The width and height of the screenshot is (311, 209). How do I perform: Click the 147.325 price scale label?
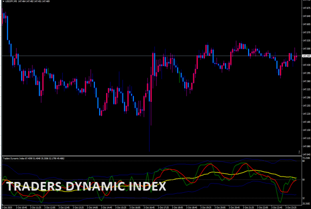pos(307,89)
